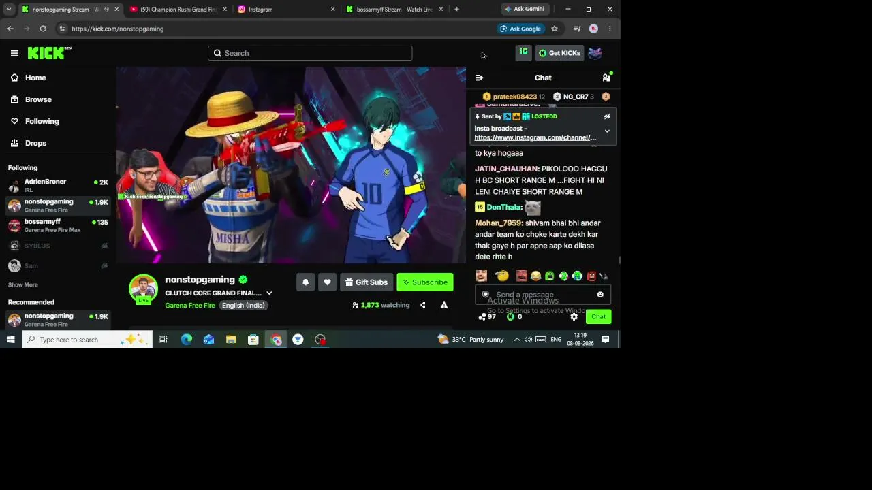
Task: Click the Get KICKs button
Action: click(560, 53)
